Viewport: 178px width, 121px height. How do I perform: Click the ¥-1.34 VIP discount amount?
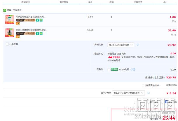[171, 93]
